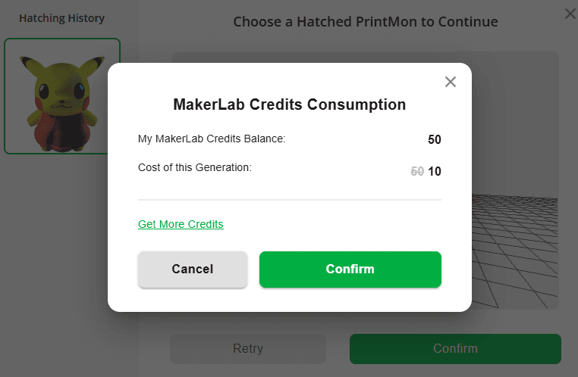Click the Cost of this Generation label
This screenshot has width=578, height=377.
[x=194, y=167]
